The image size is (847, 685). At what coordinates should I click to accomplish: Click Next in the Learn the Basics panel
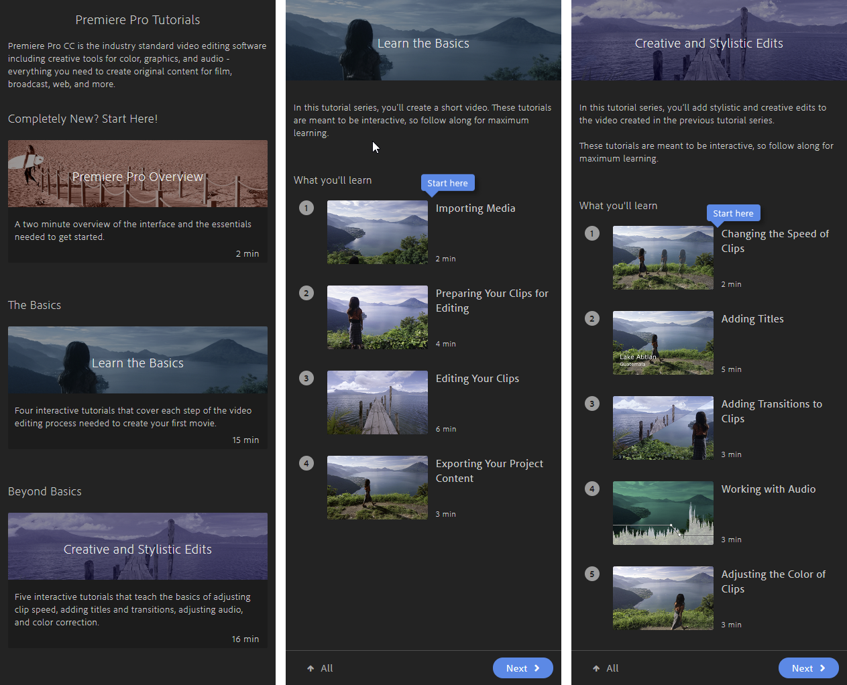pos(523,668)
